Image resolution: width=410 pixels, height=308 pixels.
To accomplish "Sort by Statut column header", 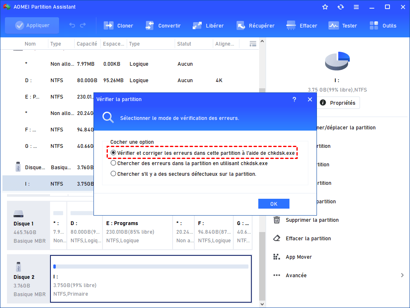I will click(184, 44).
